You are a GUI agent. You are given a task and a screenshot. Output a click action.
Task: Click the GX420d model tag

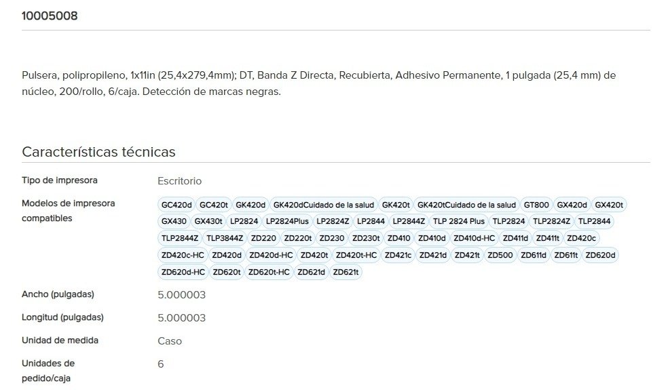(572, 205)
